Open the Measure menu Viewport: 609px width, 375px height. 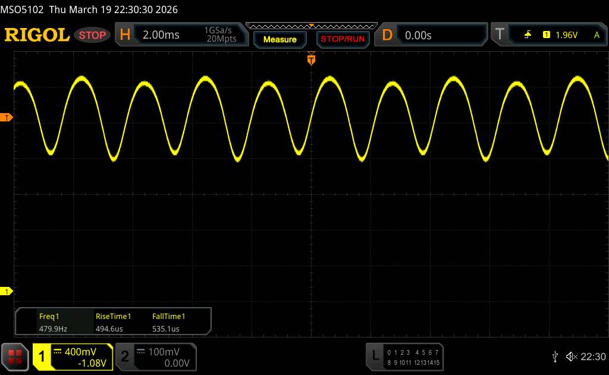(x=280, y=39)
